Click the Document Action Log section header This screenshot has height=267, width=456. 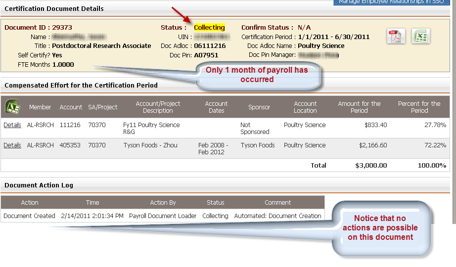coord(39,185)
